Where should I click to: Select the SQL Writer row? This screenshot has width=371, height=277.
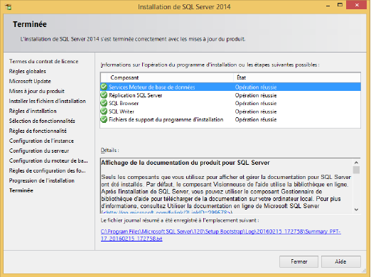pyautogui.click(x=230, y=112)
